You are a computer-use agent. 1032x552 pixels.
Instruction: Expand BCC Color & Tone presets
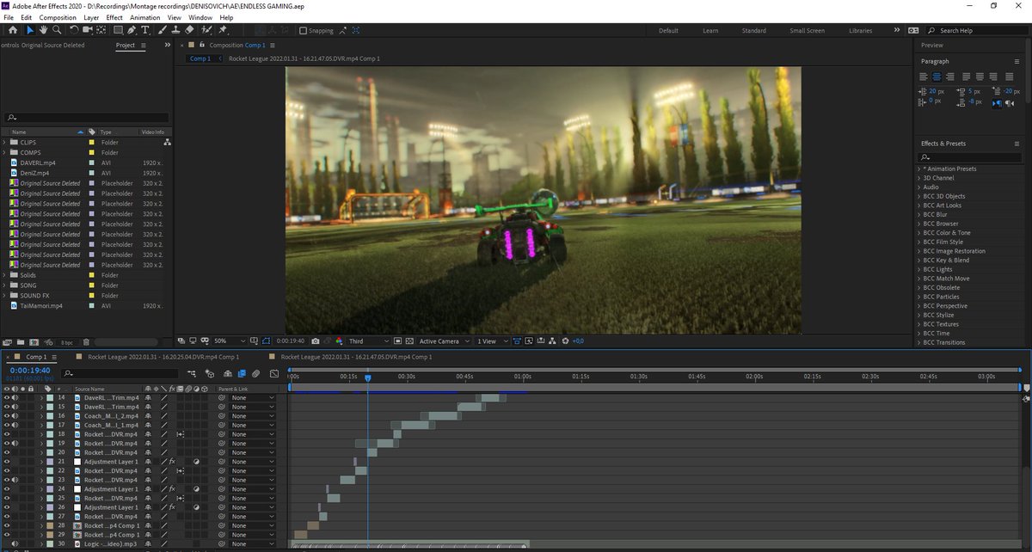(918, 233)
